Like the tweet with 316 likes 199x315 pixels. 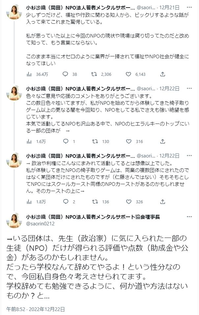pos(129,141)
